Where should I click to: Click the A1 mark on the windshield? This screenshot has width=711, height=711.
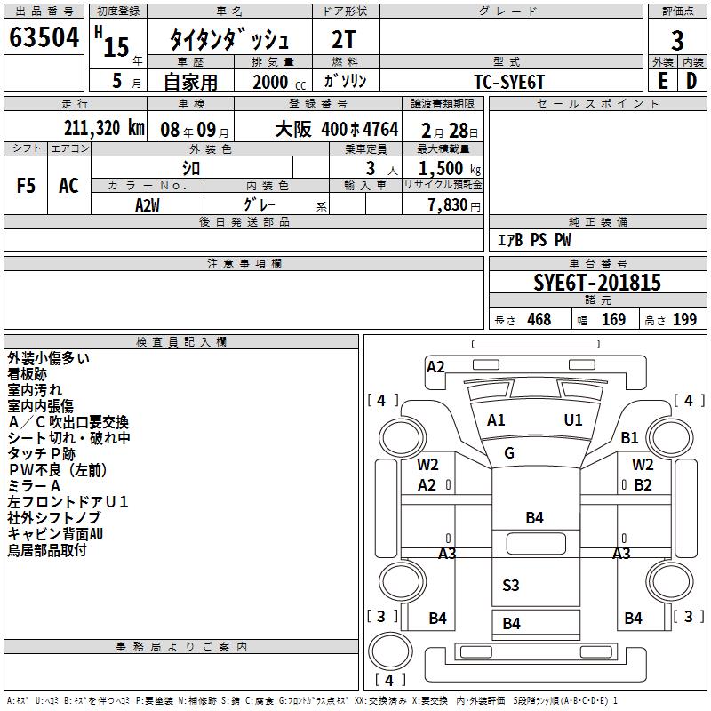point(496,420)
